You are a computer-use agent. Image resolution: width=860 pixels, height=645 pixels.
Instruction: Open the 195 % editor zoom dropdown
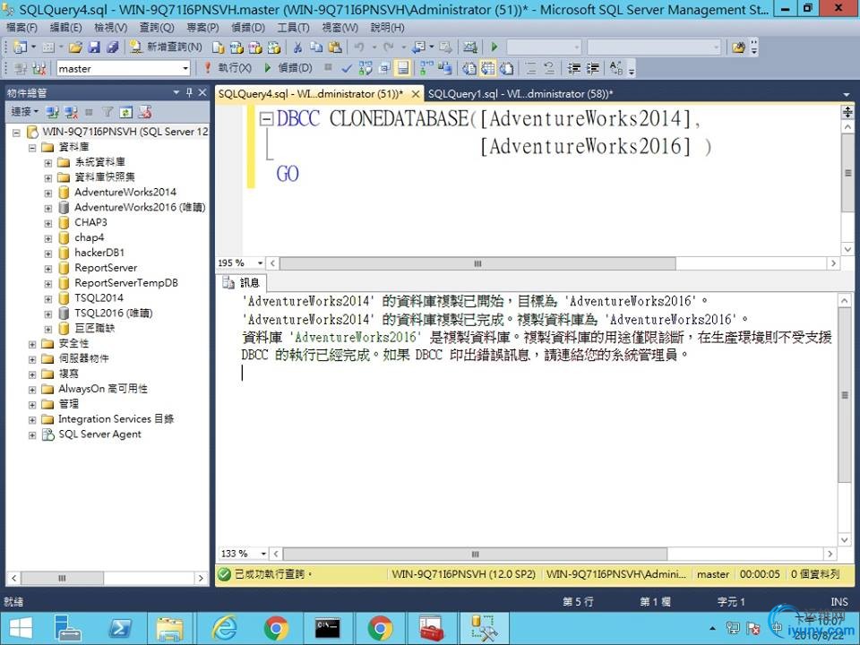click(x=261, y=263)
